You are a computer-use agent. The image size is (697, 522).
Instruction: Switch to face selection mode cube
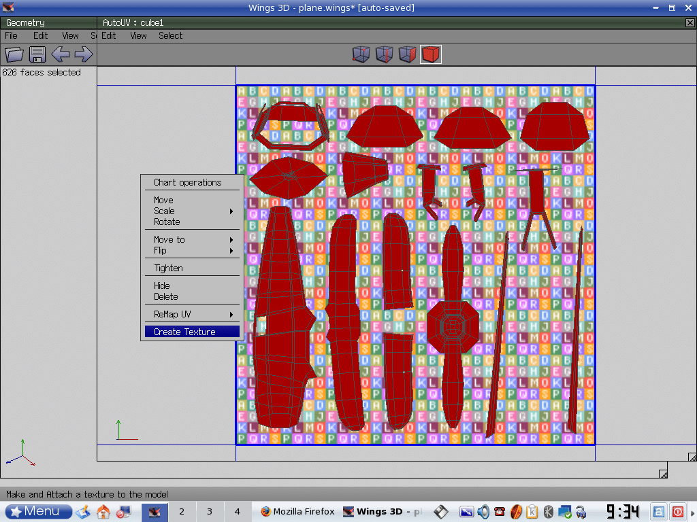[407, 54]
